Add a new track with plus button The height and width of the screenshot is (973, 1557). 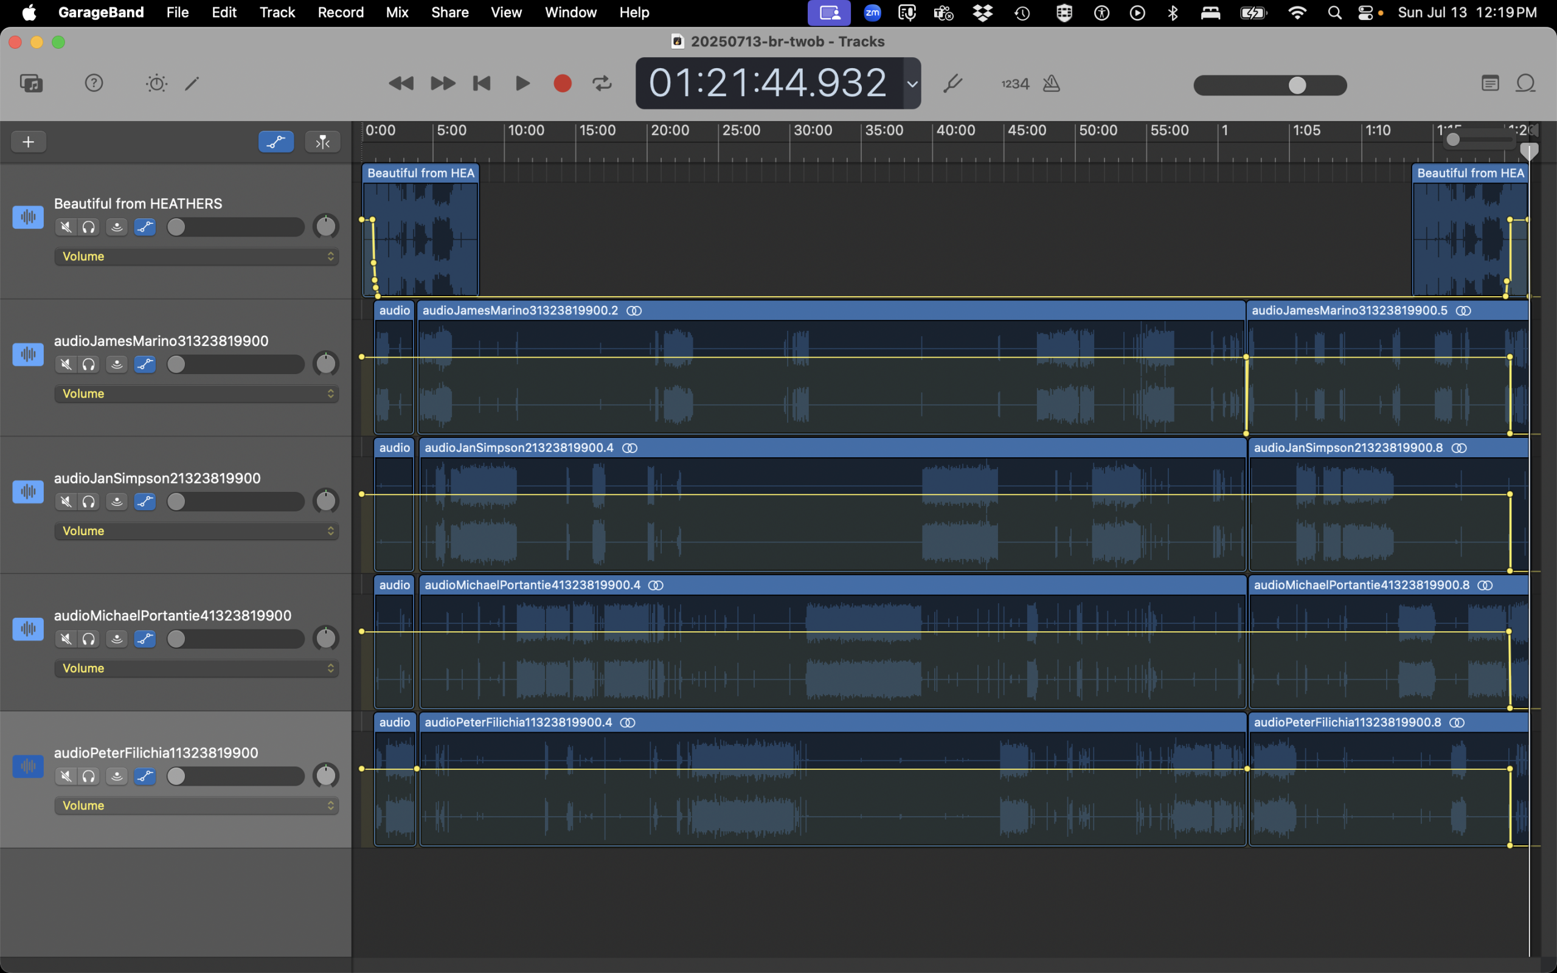pyautogui.click(x=29, y=142)
